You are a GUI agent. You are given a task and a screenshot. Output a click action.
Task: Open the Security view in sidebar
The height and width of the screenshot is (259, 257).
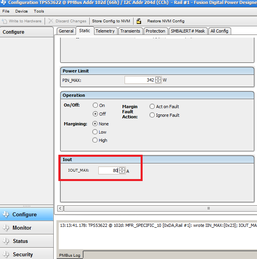pyautogui.click(x=27, y=254)
